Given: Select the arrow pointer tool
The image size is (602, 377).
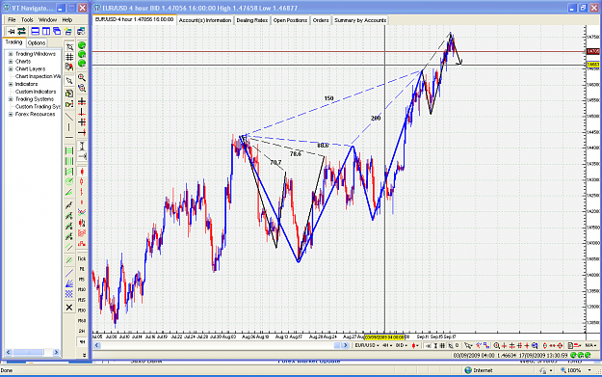Looking at the screenshot, I should 69,81.
